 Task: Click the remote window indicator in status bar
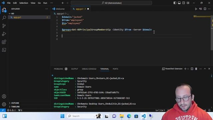coord(3,110)
